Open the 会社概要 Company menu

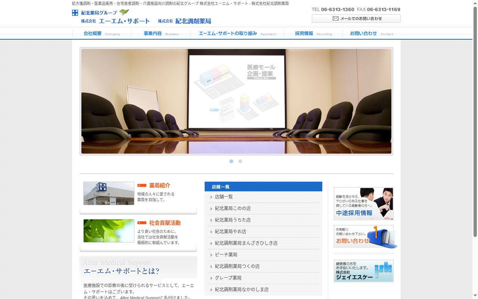point(102,34)
